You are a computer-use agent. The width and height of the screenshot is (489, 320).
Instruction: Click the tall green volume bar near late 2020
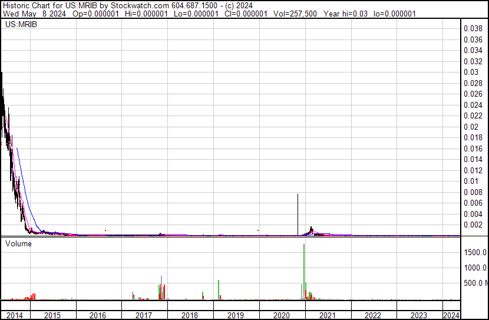pyautogui.click(x=304, y=272)
